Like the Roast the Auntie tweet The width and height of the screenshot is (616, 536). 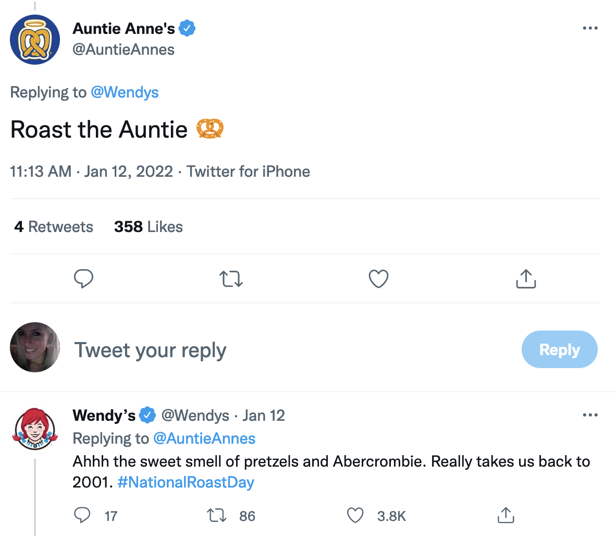coord(378,278)
